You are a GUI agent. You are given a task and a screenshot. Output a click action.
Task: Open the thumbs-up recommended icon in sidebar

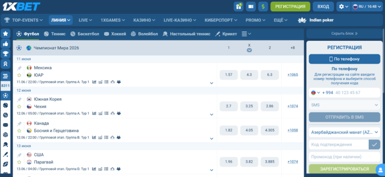(5, 44)
